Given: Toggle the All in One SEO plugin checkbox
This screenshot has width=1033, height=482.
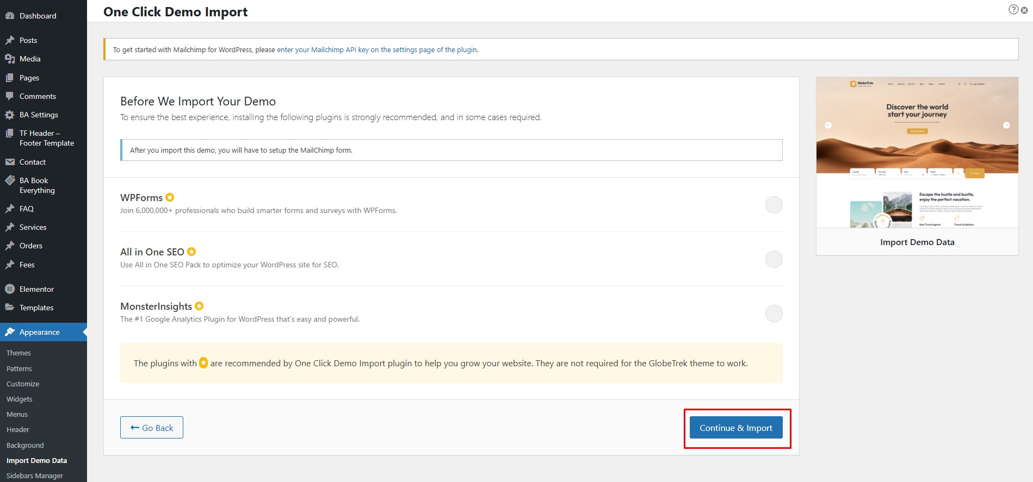Looking at the screenshot, I should [774, 259].
